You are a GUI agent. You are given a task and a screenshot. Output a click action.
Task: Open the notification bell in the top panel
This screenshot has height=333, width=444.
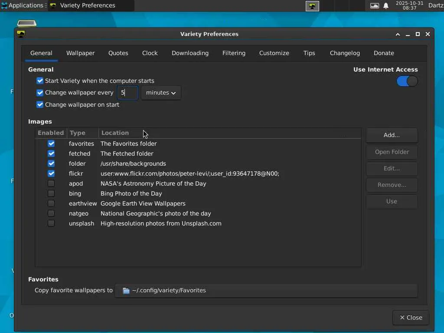pos(385,6)
